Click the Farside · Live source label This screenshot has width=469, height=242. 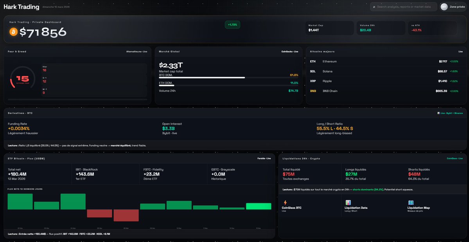coord(264,158)
